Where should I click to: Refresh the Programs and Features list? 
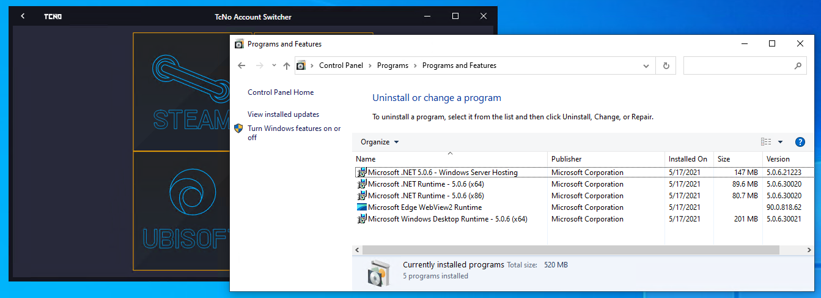coord(666,65)
